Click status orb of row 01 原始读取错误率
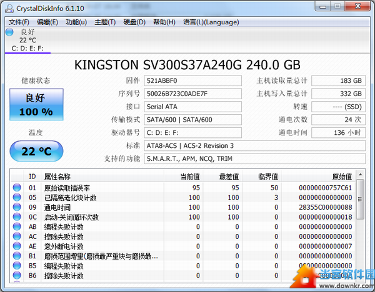This screenshot has height=292, width=375. tap(17, 187)
